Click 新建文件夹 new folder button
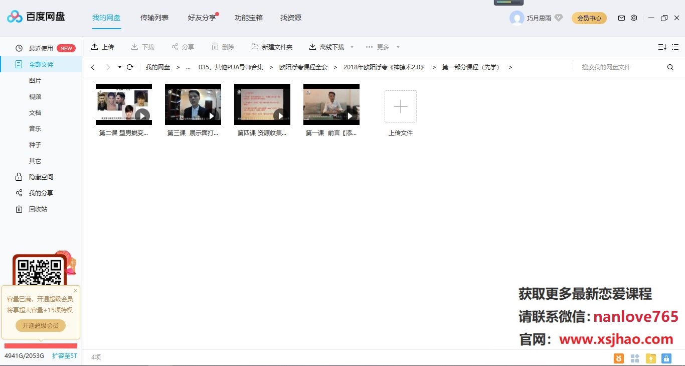Screen dimensions: 685x366 pyautogui.click(x=272, y=47)
